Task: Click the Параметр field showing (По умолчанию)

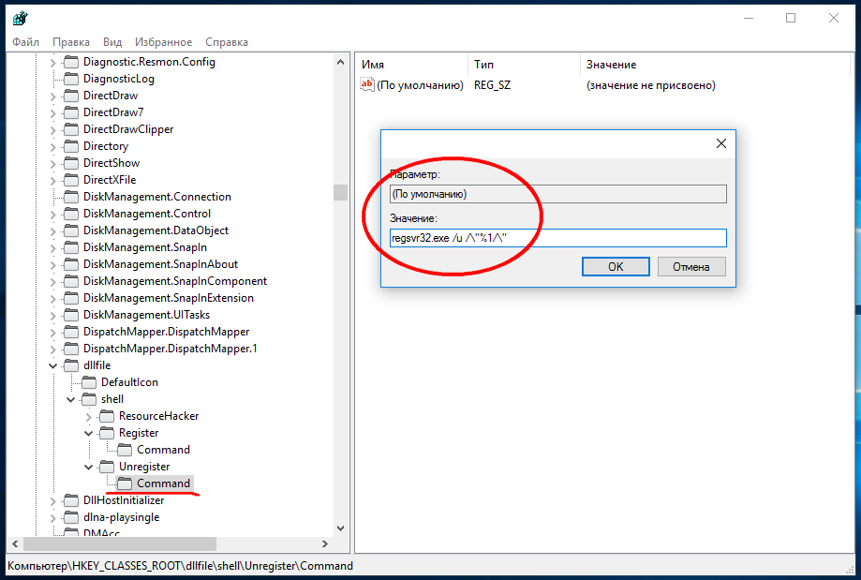Action: [x=557, y=194]
